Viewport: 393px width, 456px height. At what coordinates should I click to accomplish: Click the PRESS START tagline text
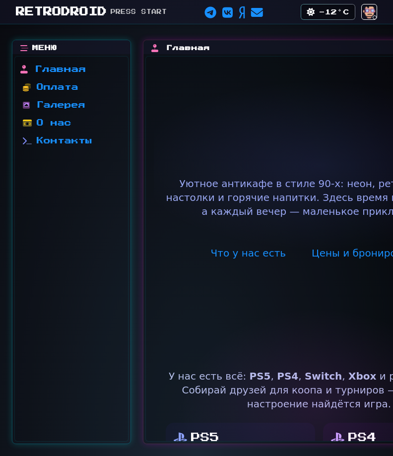point(138,11)
